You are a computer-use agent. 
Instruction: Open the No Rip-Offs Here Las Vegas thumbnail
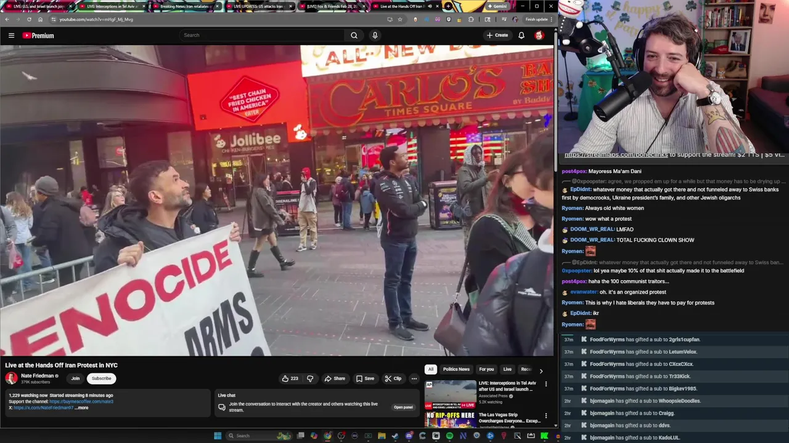(x=450, y=420)
